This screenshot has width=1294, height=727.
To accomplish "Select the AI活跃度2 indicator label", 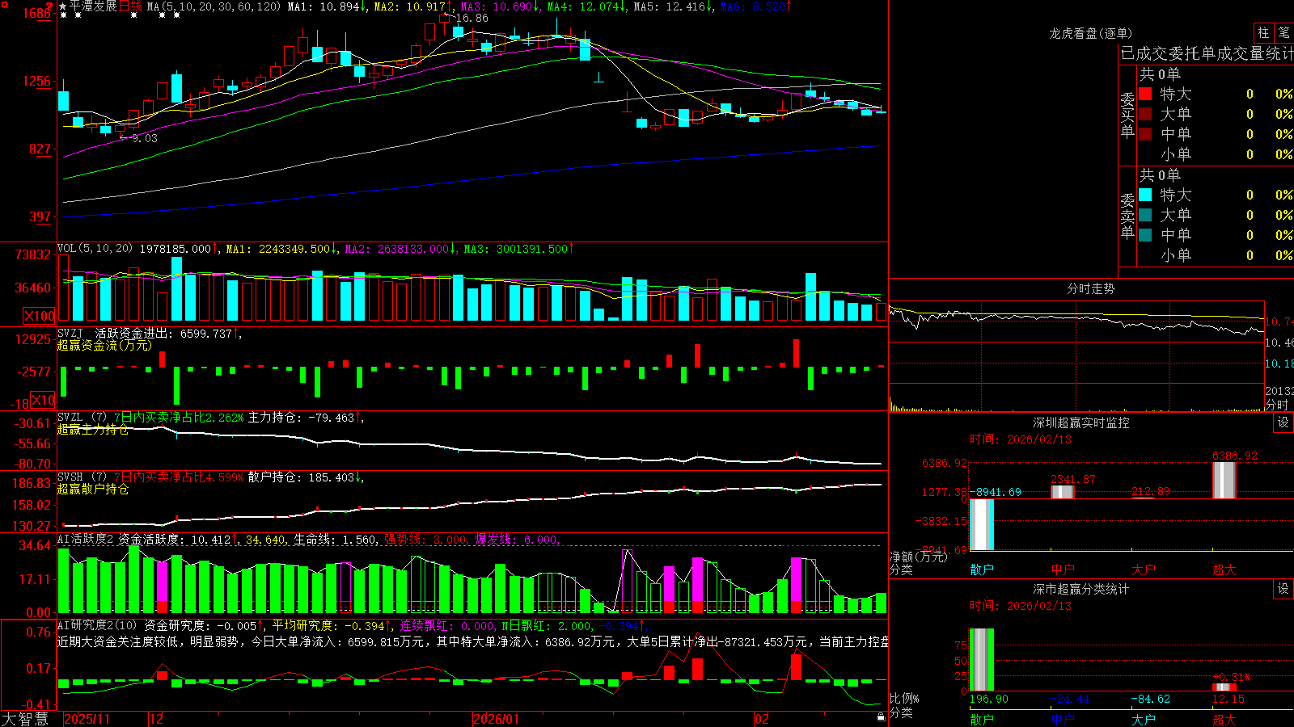I will pyautogui.click(x=86, y=540).
